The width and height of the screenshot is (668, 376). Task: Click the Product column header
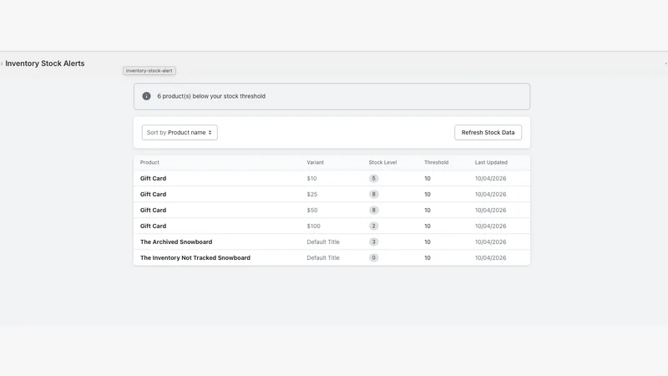tap(149, 162)
